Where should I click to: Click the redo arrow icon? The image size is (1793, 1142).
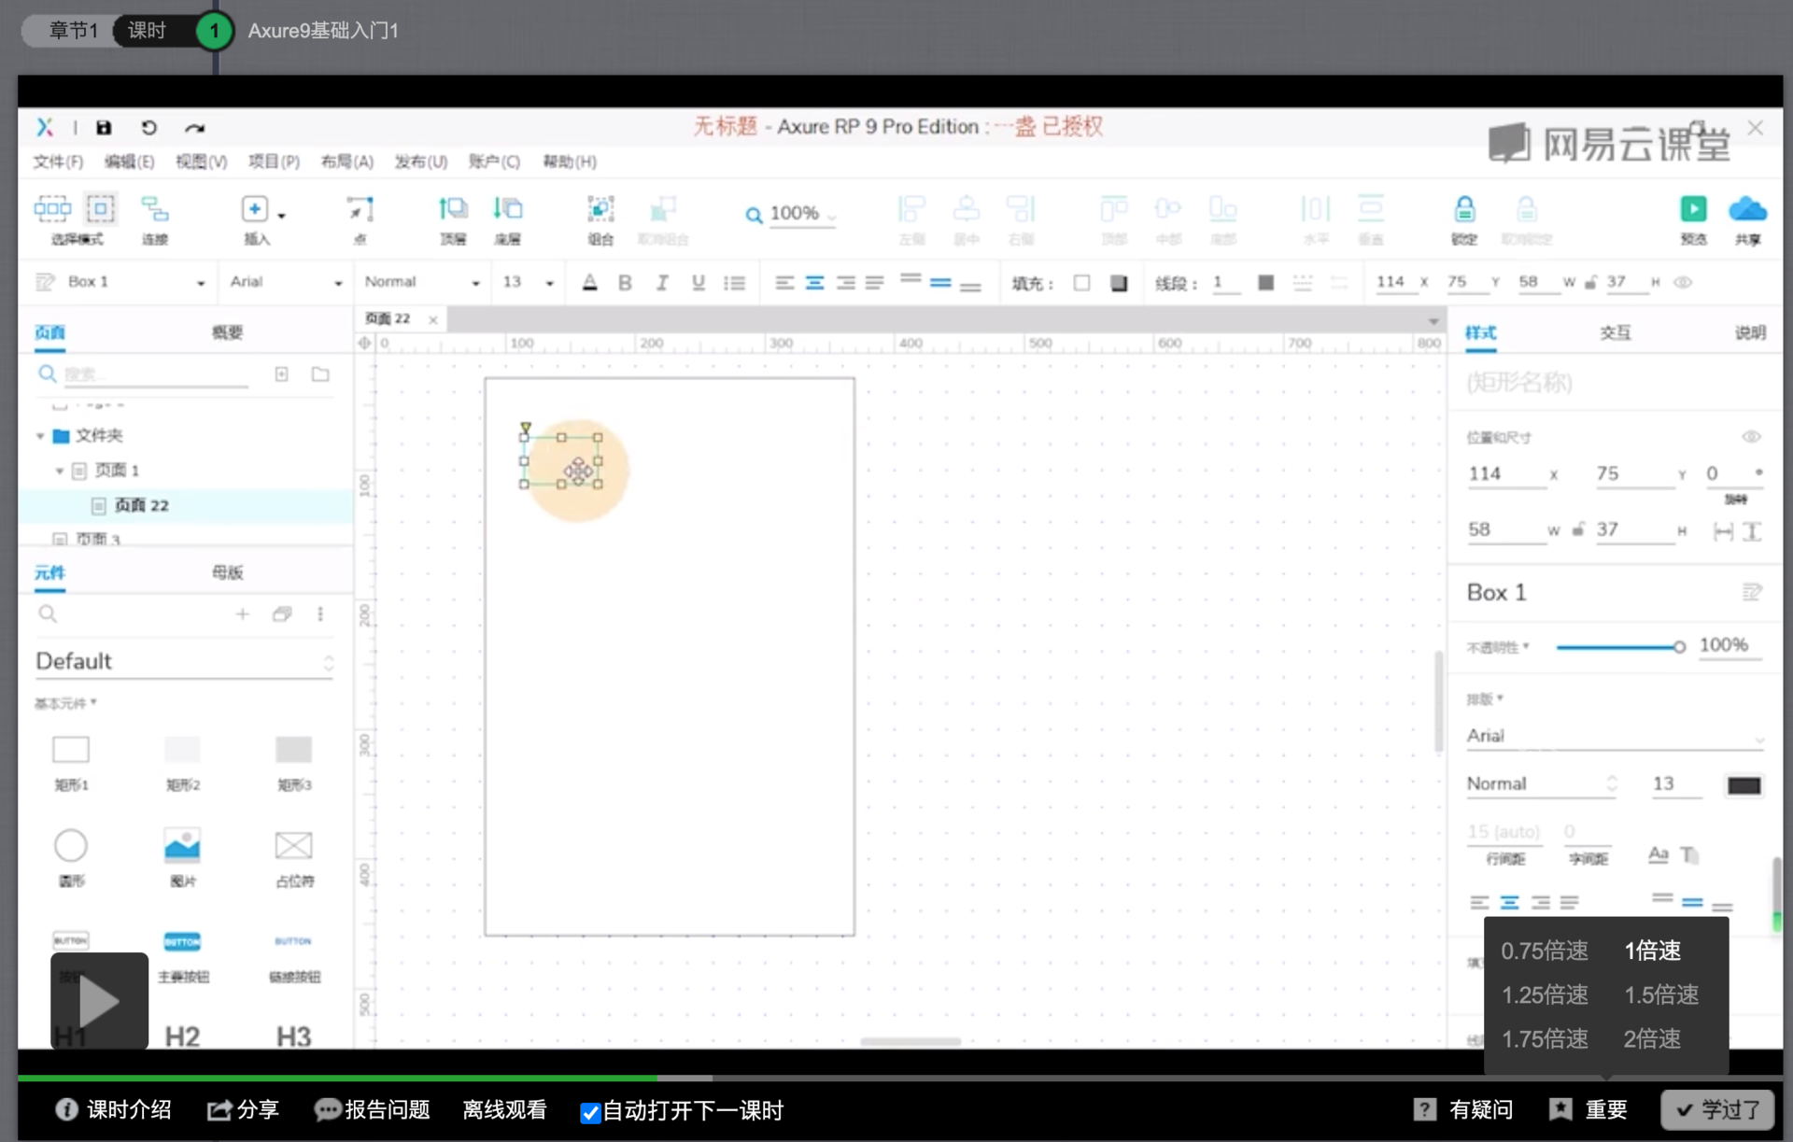coord(194,128)
